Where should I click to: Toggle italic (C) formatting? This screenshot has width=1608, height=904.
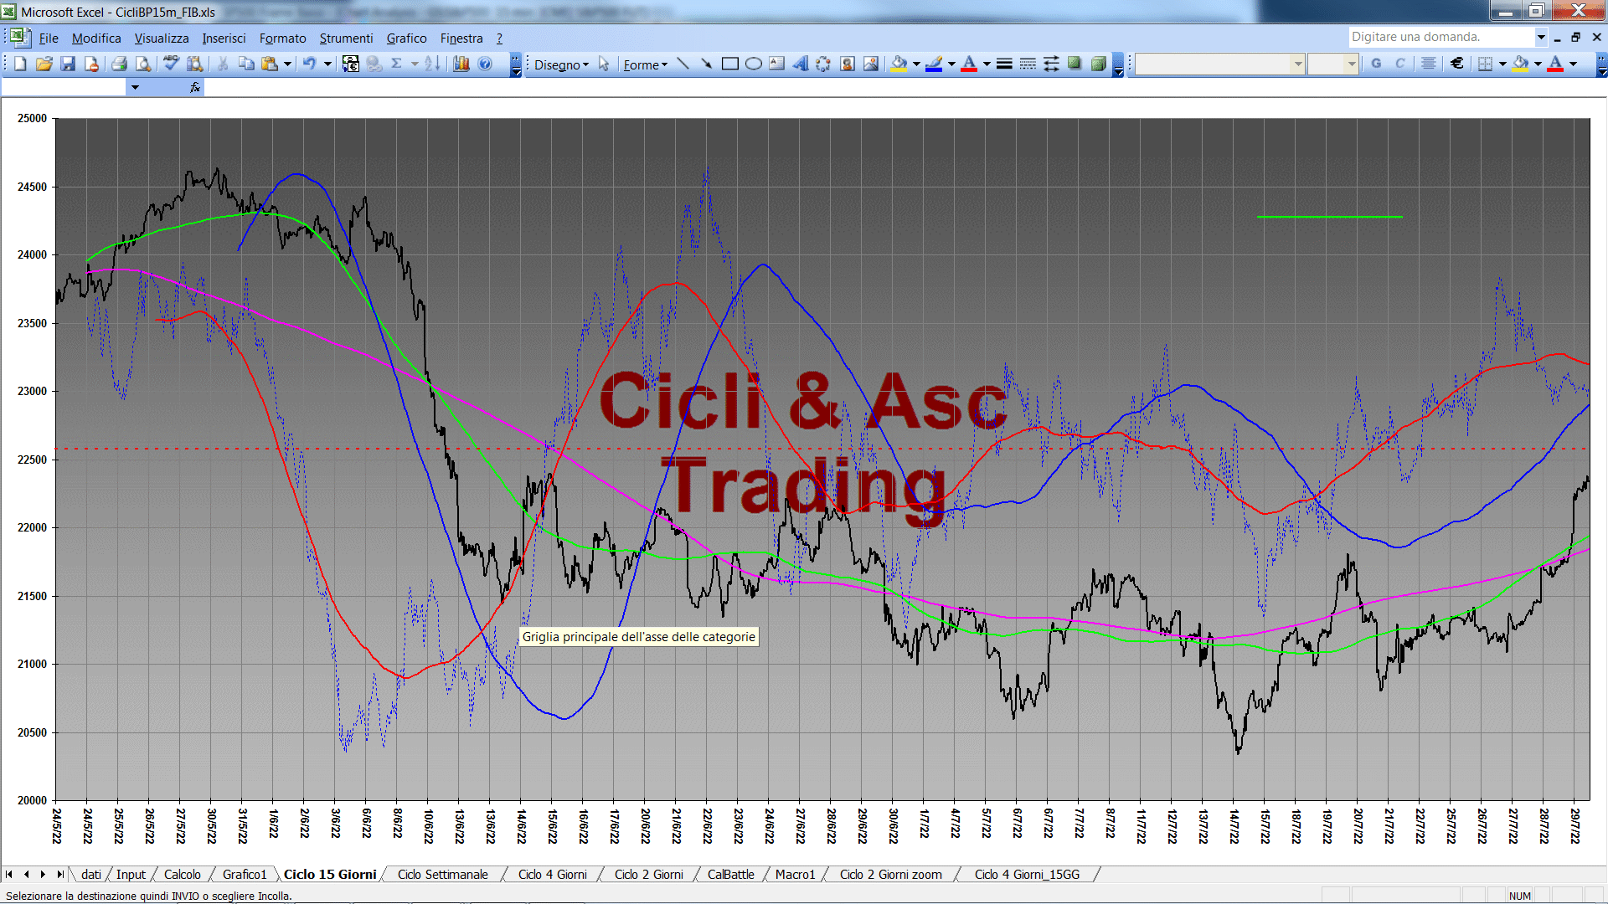pyautogui.click(x=1399, y=64)
